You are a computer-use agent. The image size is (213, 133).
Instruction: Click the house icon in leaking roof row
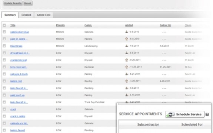(127, 81)
